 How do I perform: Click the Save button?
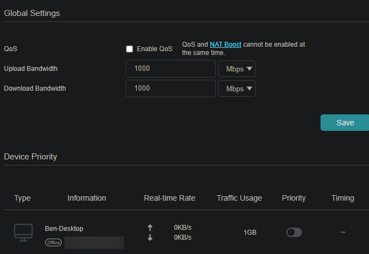click(345, 123)
